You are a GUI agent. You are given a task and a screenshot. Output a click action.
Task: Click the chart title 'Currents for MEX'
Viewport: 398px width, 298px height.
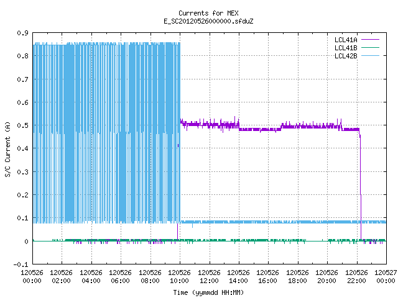[x=208, y=13]
